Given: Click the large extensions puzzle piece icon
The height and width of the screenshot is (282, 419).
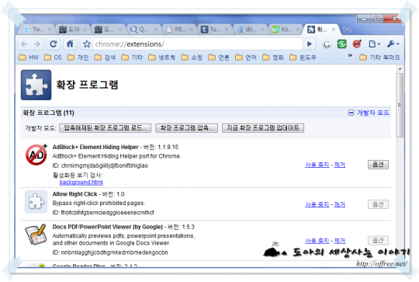Looking at the screenshot, I should pos(36,85).
